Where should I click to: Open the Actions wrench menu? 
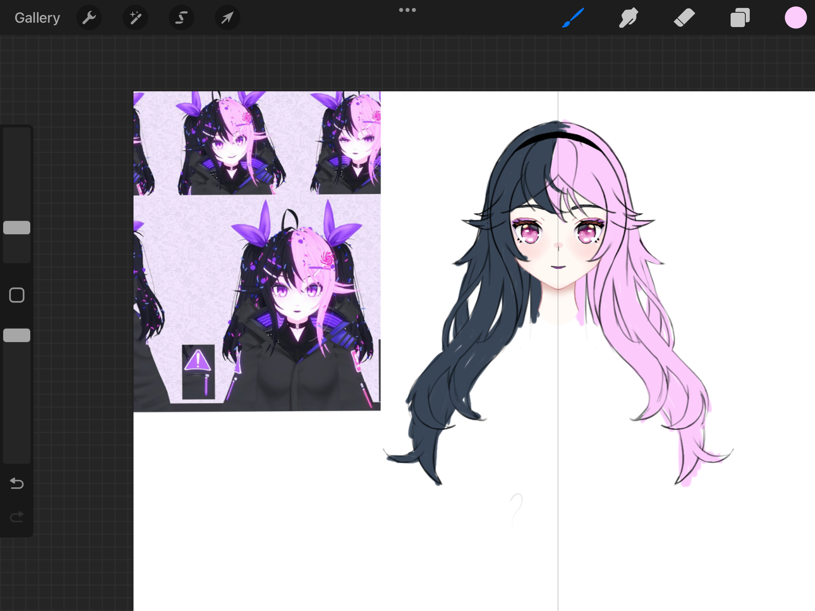pyautogui.click(x=89, y=18)
